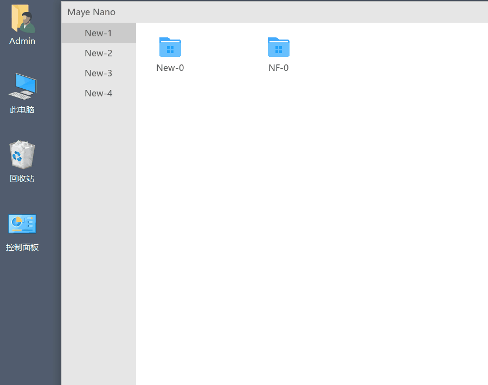Open the New-3 sidebar tab
The width and height of the screenshot is (488, 385).
(x=98, y=73)
